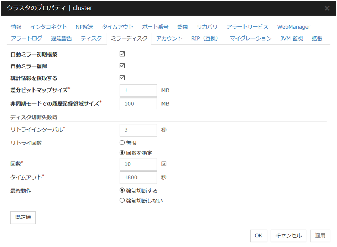
Task: Go to the タイムアウト tab
Action: [x=117, y=27]
